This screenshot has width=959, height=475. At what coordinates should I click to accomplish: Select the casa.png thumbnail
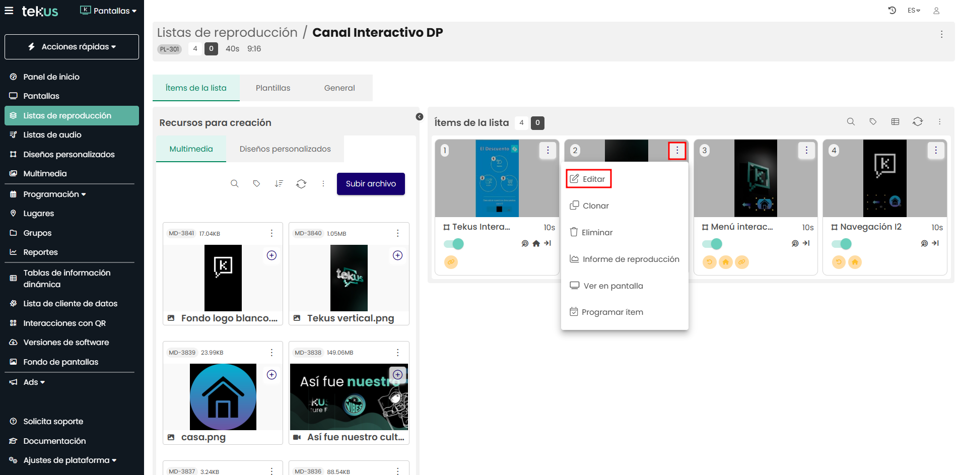(223, 397)
